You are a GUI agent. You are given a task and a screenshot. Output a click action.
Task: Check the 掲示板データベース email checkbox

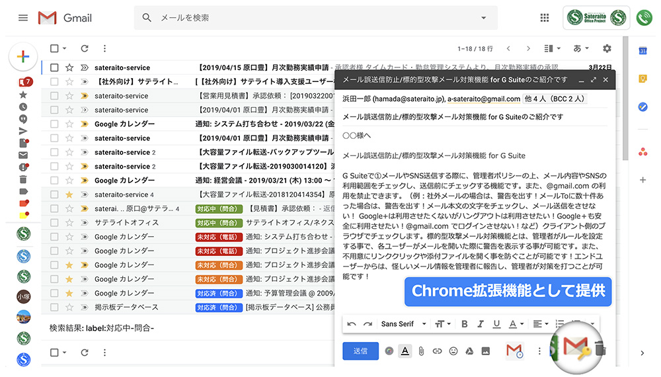coord(54,308)
